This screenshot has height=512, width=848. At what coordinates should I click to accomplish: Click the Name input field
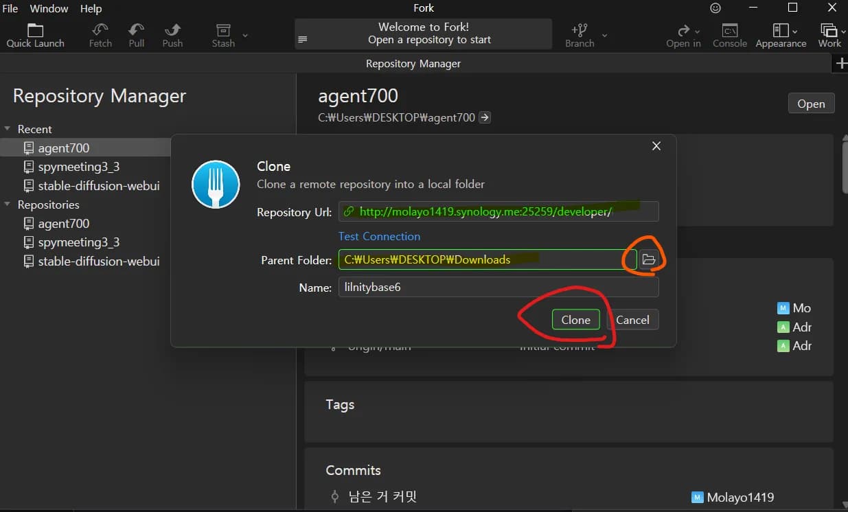click(499, 287)
